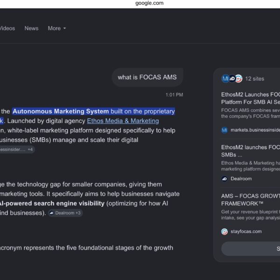
Task: Expand the More dropdown menu
Action: point(57,28)
